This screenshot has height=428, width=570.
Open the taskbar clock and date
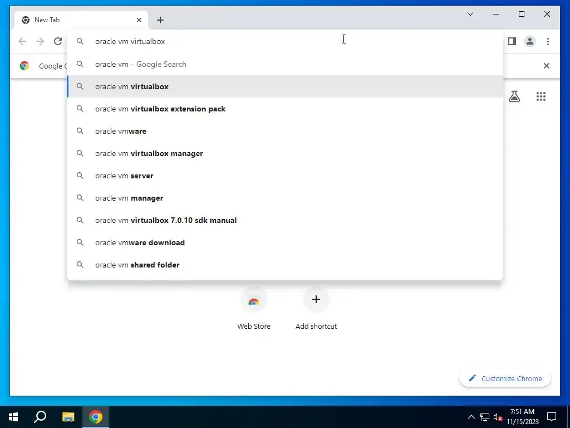coord(522,417)
